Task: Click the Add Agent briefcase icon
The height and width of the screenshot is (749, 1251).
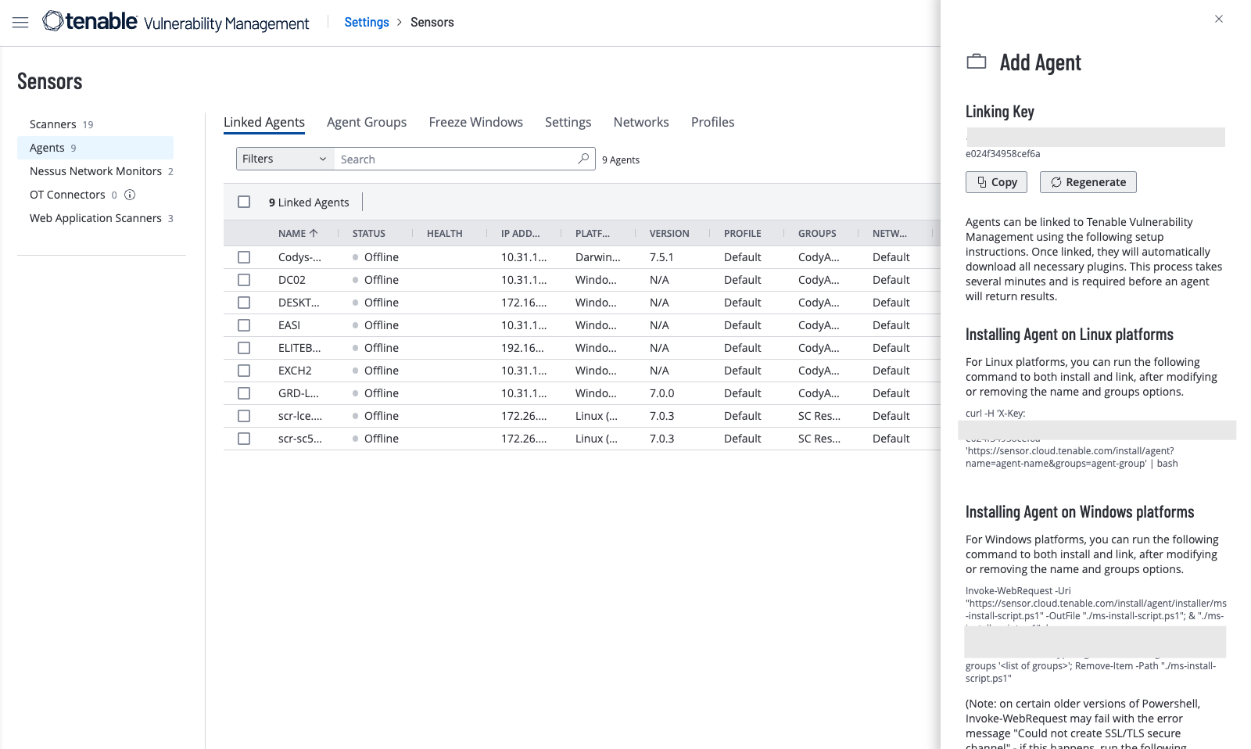Action: [x=977, y=62]
